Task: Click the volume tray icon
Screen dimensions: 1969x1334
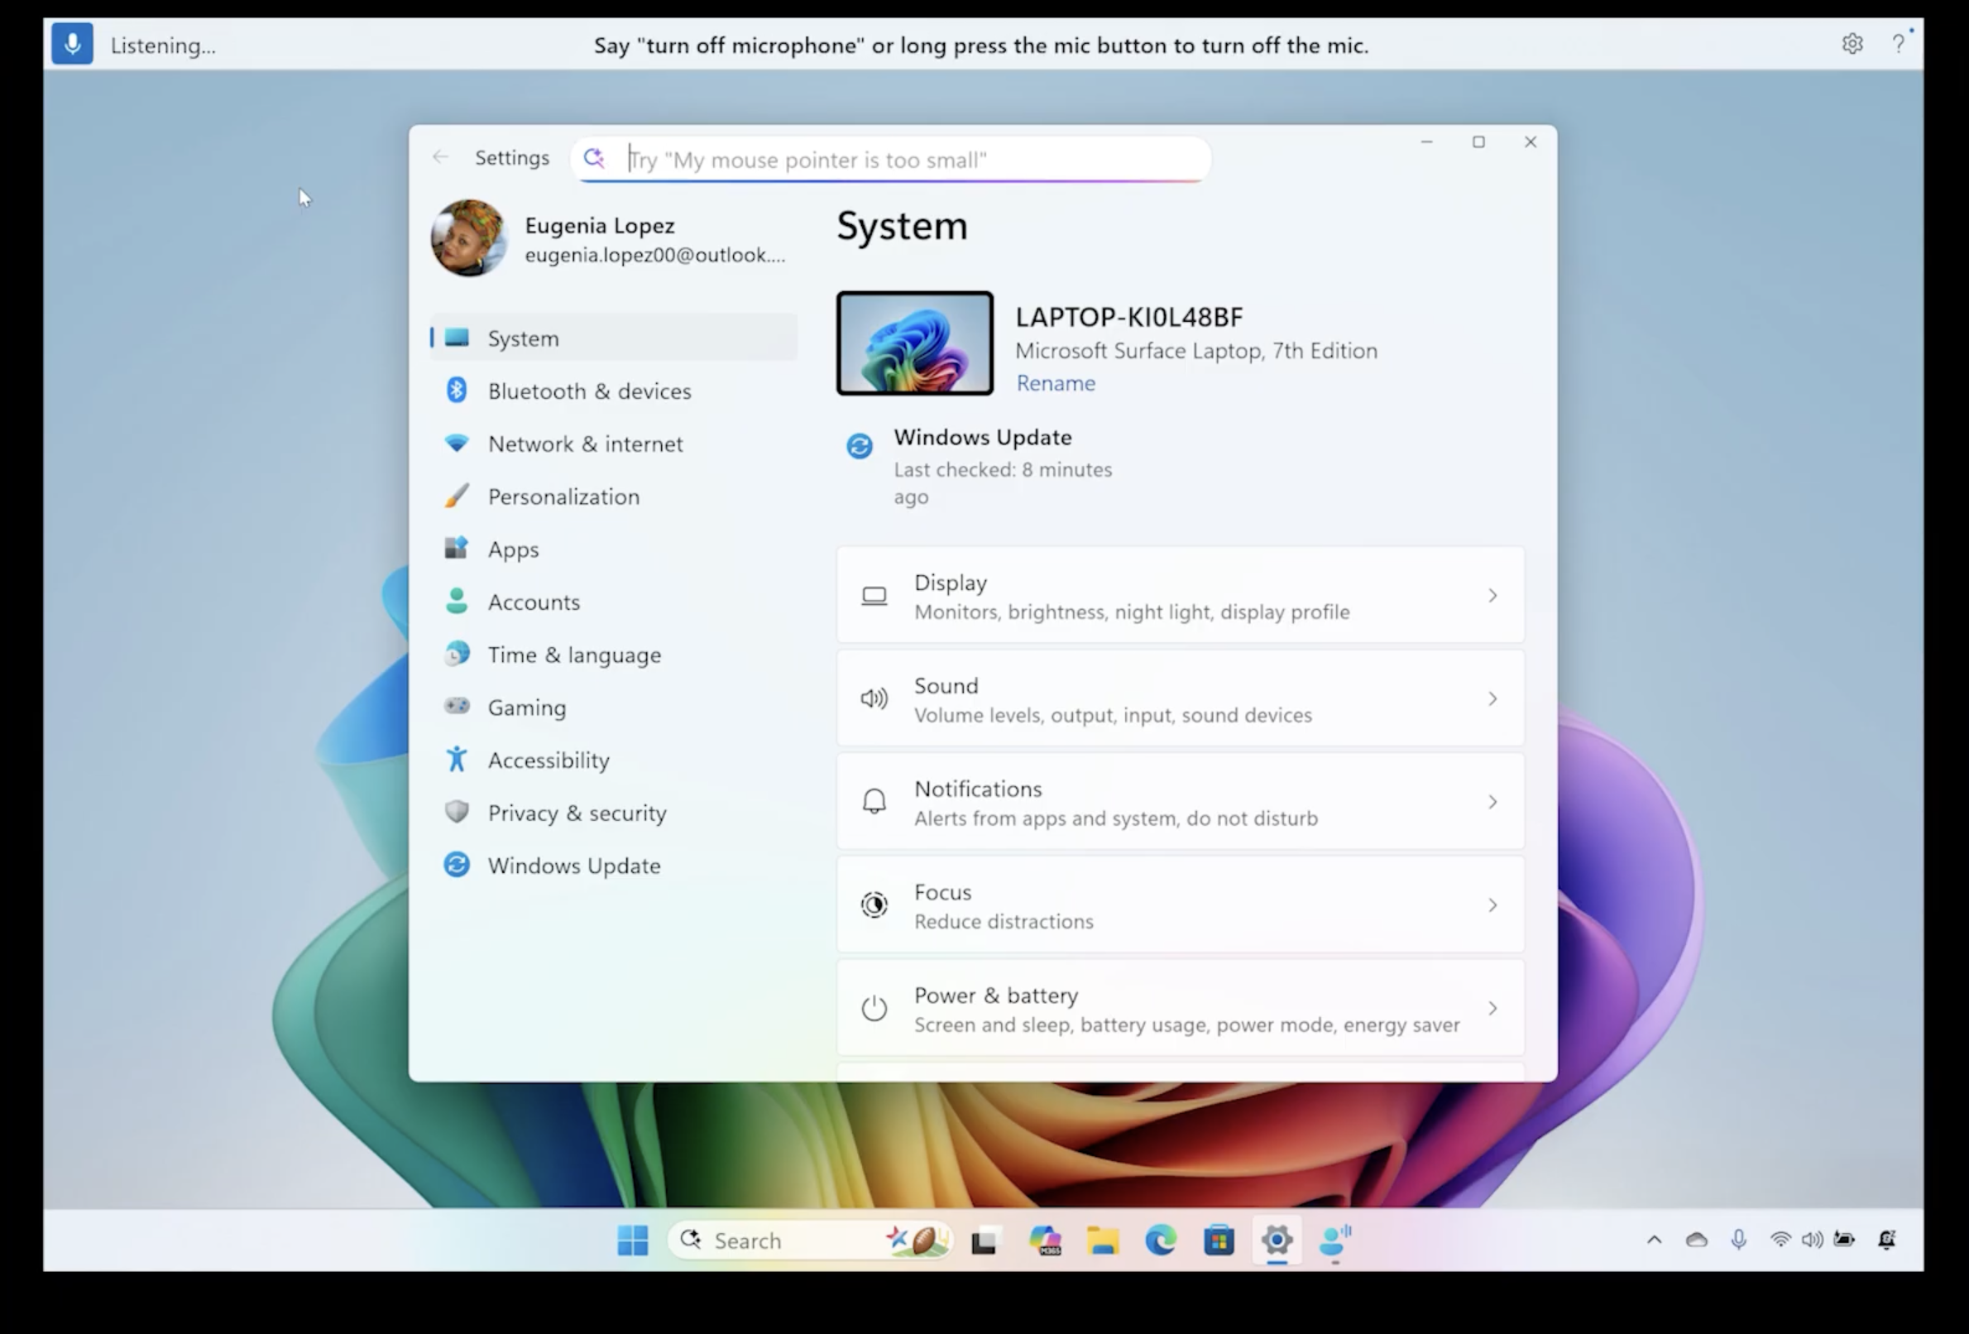Action: pyautogui.click(x=1813, y=1240)
